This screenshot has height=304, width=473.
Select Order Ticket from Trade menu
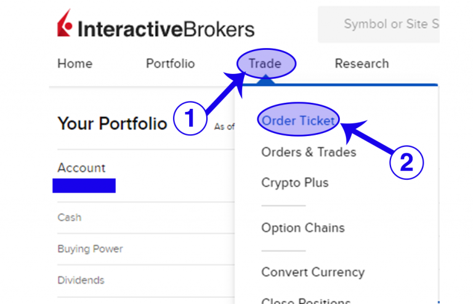tap(298, 121)
